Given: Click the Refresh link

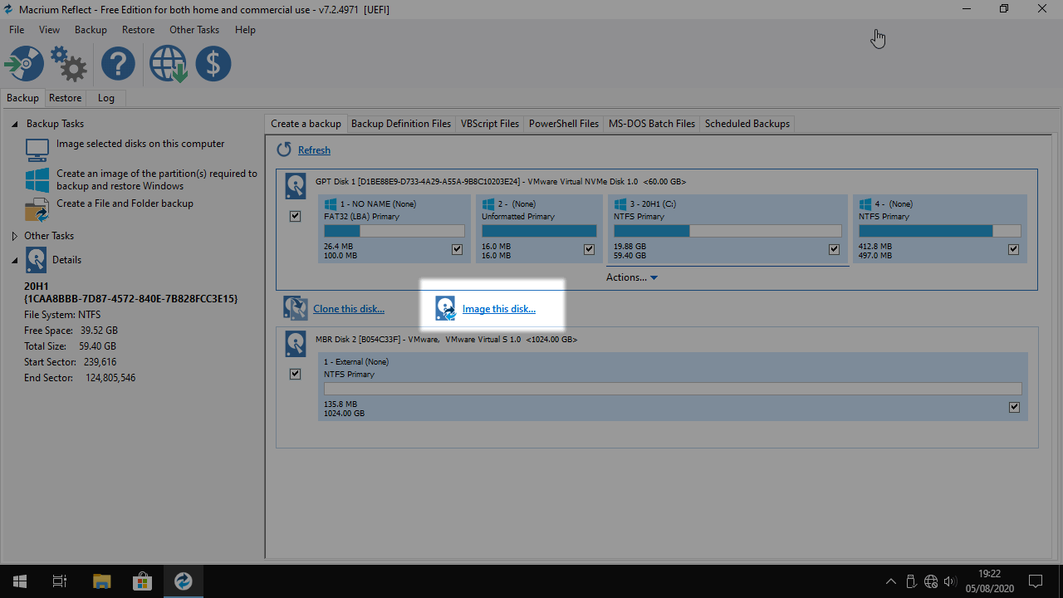Looking at the screenshot, I should pos(314,150).
